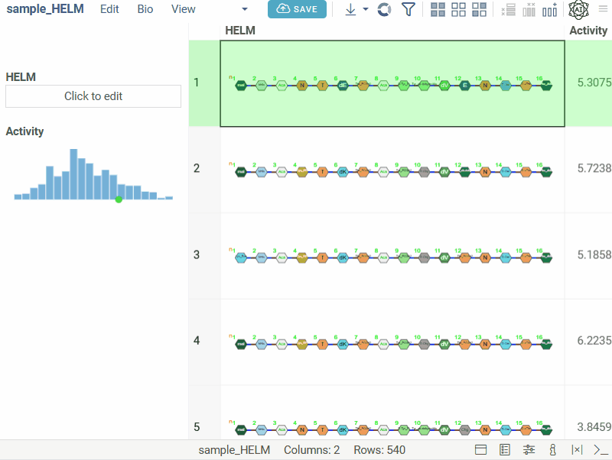Click the add column icon
612x460 pixels.
[x=549, y=10]
